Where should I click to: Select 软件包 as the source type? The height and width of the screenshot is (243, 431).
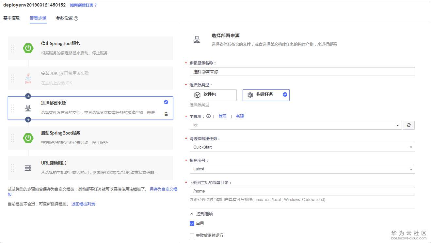click(x=213, y=95)
